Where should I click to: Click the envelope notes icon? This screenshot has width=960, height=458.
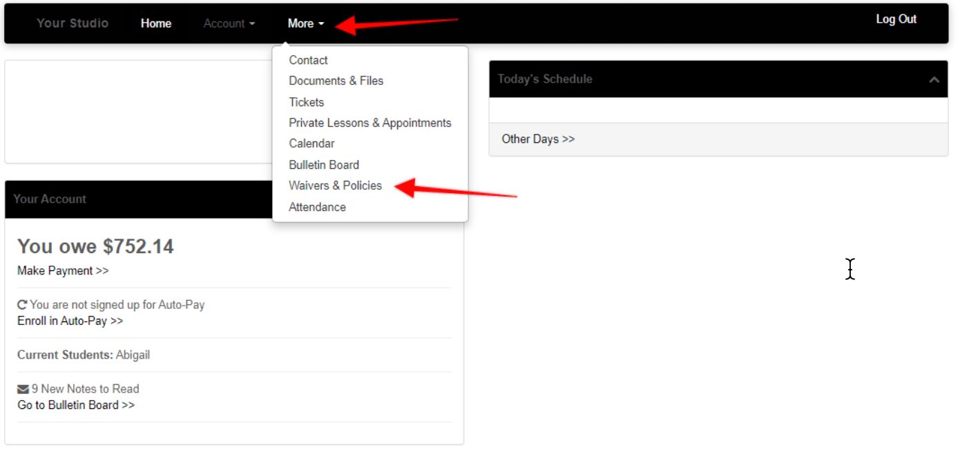[23, 389]
